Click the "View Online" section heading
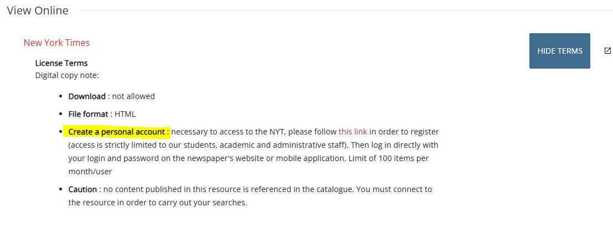The image size is (613, 238). tap(38, 11)
